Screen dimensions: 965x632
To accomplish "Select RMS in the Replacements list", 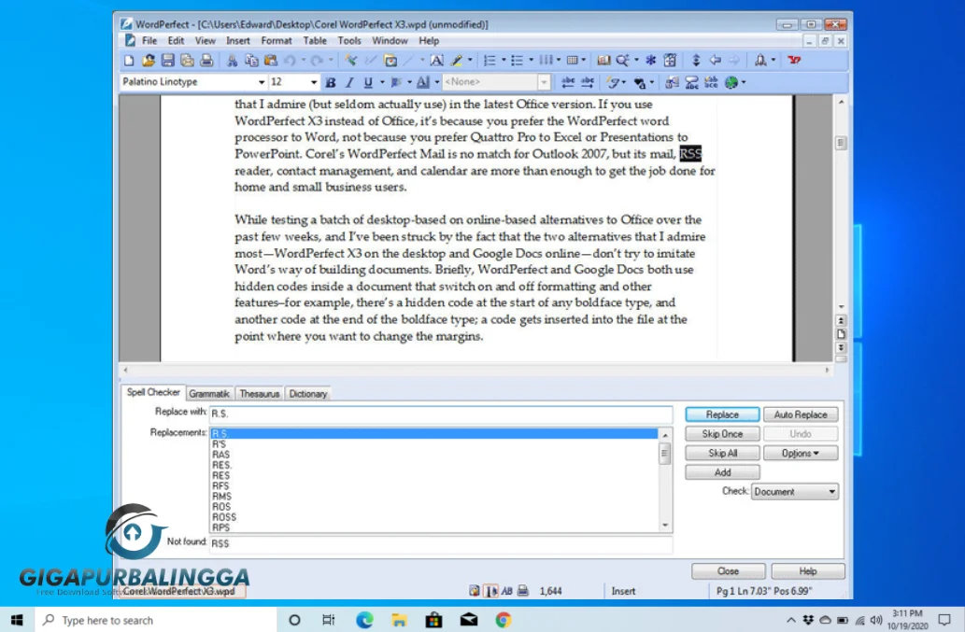I will 433,496.
